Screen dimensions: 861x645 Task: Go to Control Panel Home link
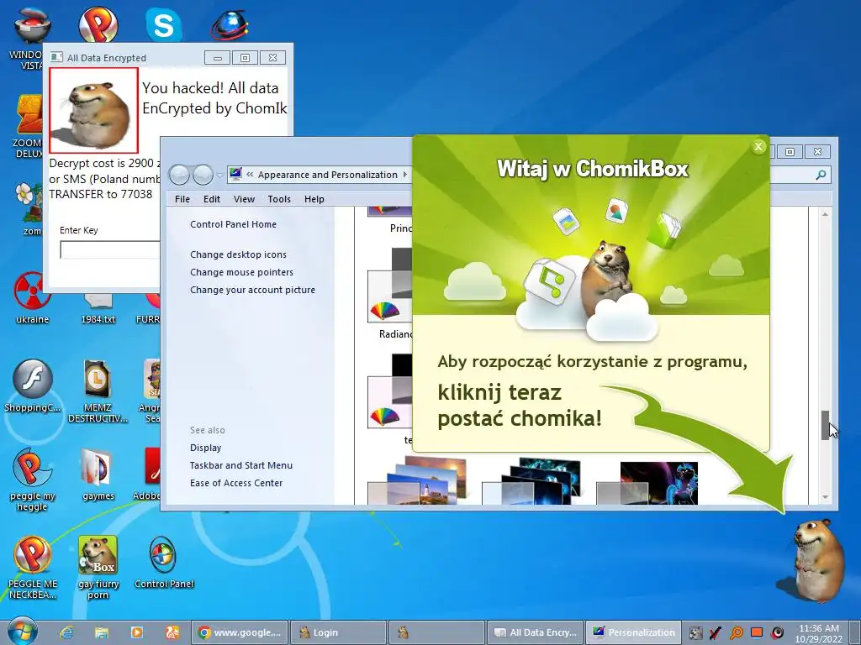234,224
